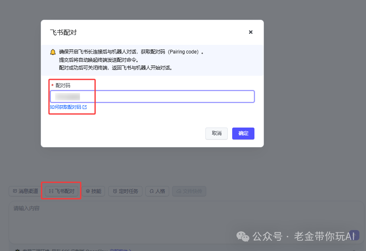Click the 文件快传 cloud icon
The height and width of the screenshot is (251, 366).
[179, 191]
